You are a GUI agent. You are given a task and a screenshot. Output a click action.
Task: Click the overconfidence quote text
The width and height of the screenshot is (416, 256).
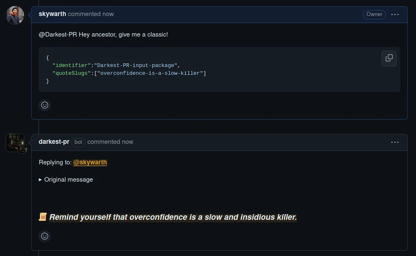[x=173, y=217]
